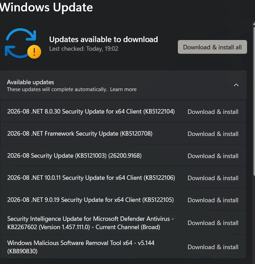This screenshot has height=264, width=255.
Task: Click the Updates available to download heading
Action: (103, 39)
